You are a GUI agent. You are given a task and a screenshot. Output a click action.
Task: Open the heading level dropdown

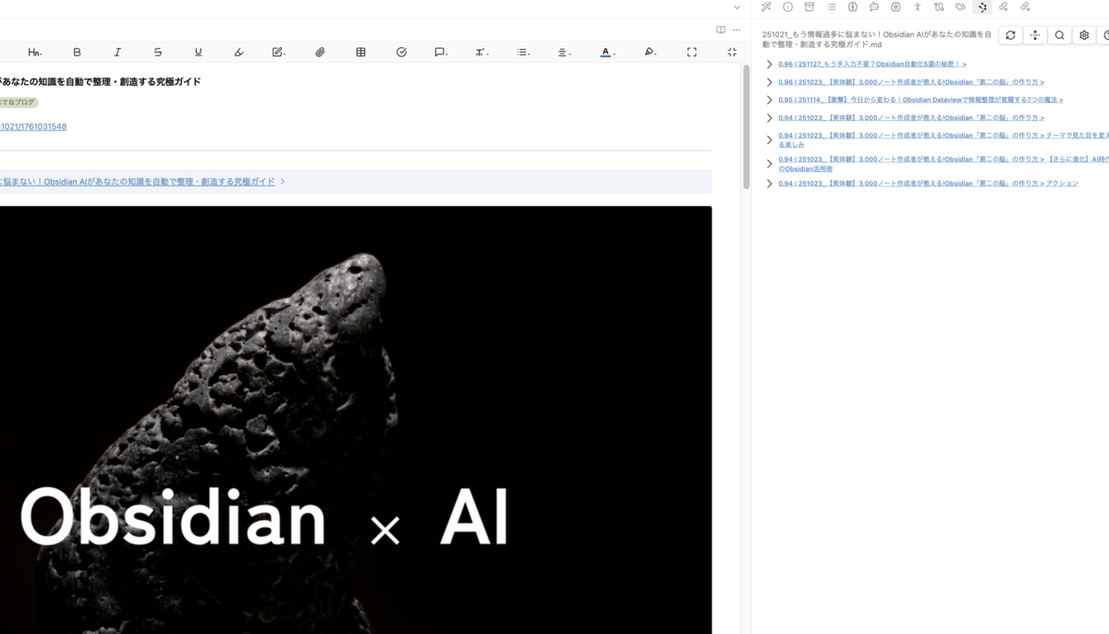click(x=35, y=53)
